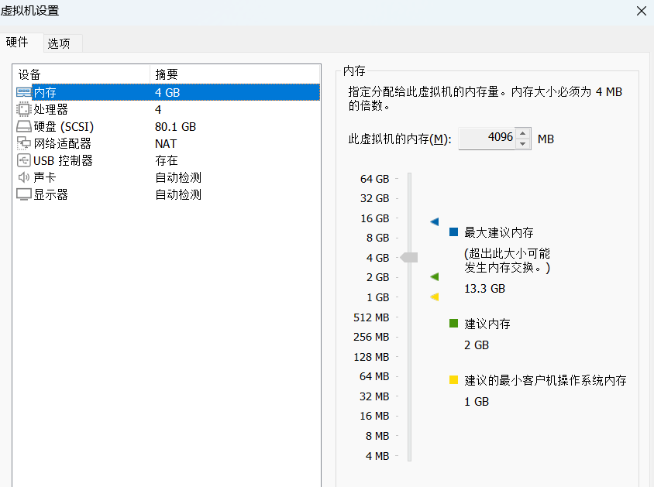Click the 64 MB slider scale label
The image size is (654, 487).
point(374,376)
